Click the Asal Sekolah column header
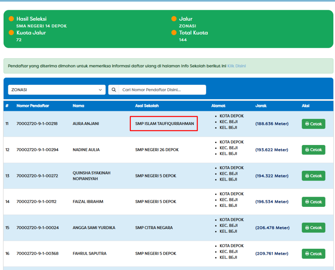 click(147, 106)
